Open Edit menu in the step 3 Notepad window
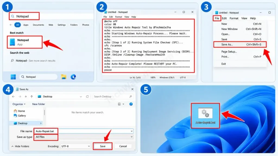 (x=224, y=18)
